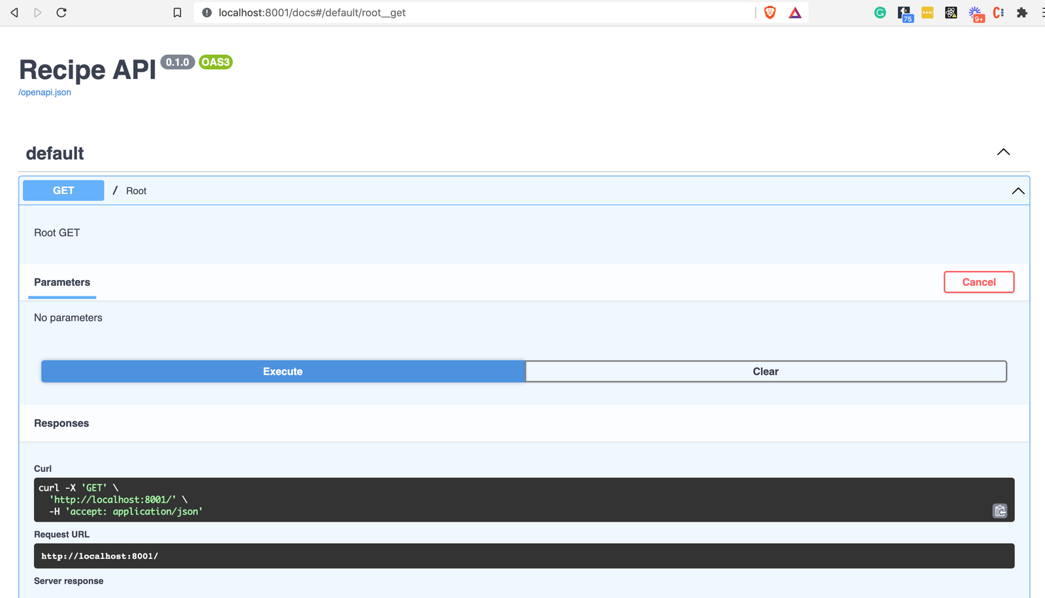Go forward using browser forward arrow

38,12
